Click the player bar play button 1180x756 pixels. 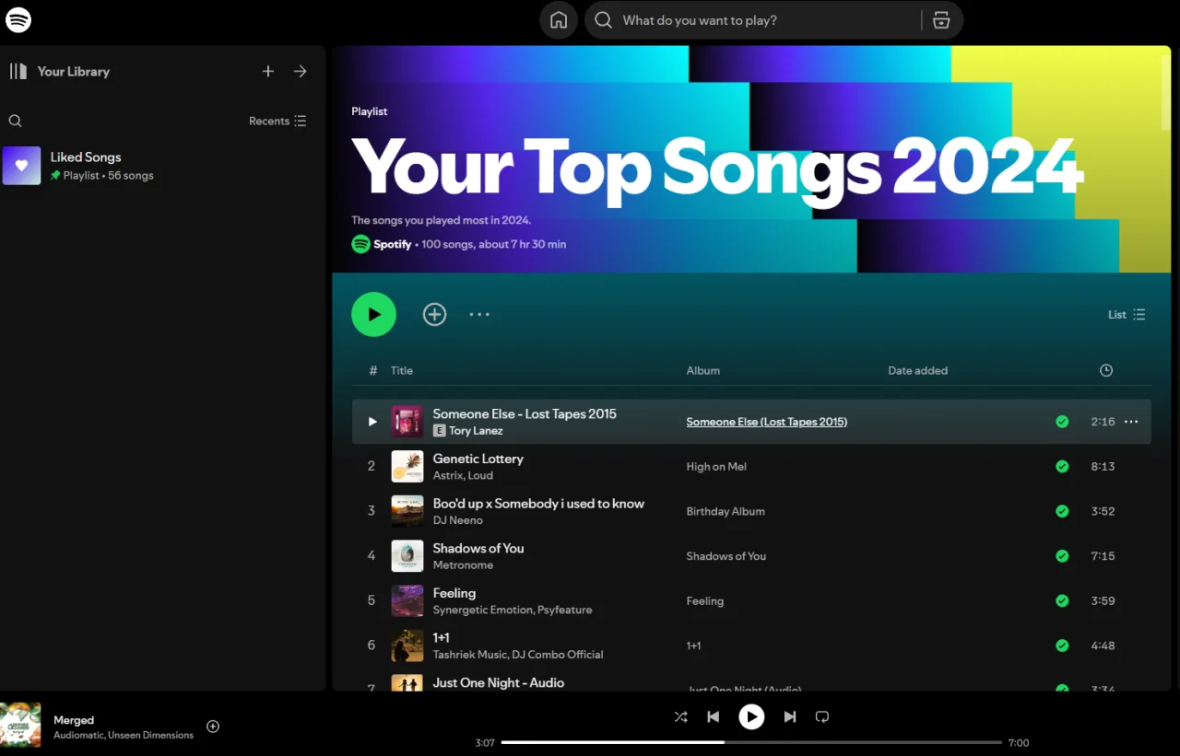click(751, 716)
